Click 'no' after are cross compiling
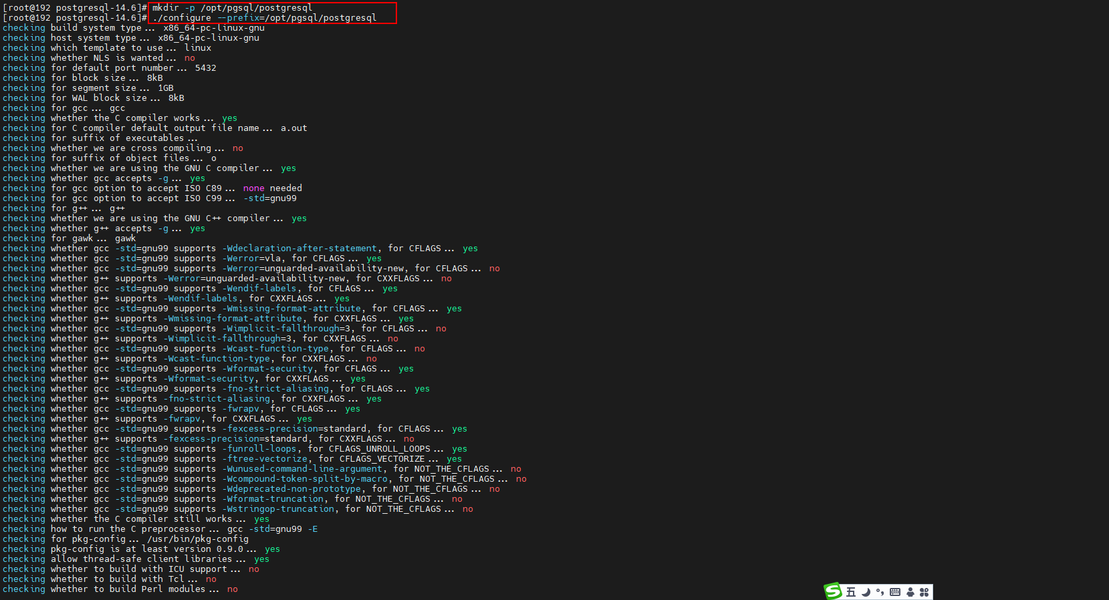1109x600 pixels. 238,148
